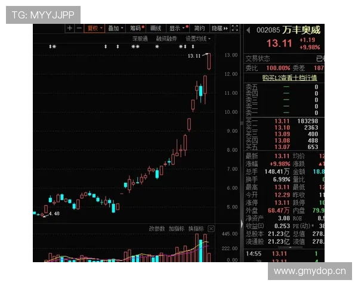The image size is (358, 286).
Task: Click stock name 万丰奥威
Action: pyautogui.click(x=301, y=30)
